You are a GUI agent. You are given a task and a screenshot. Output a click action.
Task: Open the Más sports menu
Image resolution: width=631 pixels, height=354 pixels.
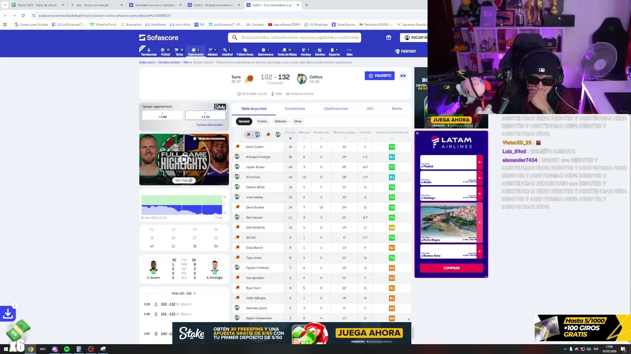[350, 52]
